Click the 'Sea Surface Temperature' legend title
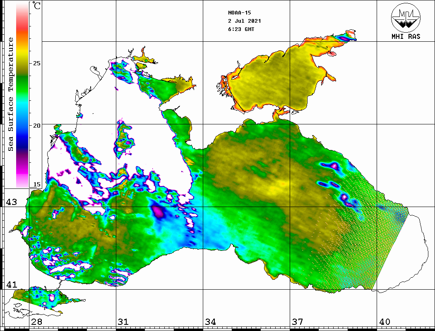The width and height of the screenshot is (435, 331). (10, 94)
